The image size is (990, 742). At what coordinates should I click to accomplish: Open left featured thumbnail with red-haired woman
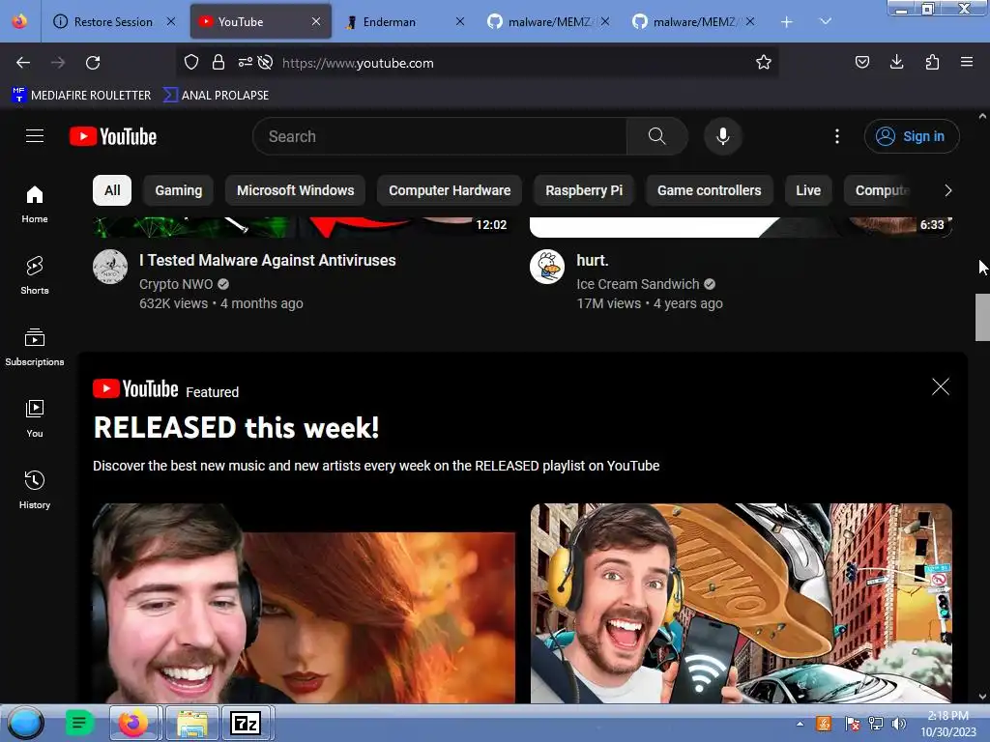(x=304, y=603)
